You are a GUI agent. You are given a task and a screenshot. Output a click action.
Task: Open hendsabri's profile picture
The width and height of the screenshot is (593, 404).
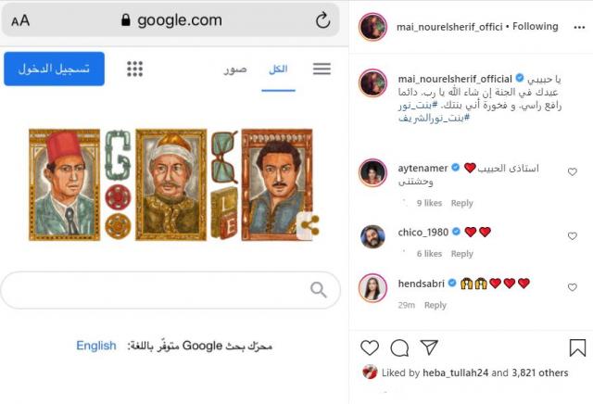point(372,288)
